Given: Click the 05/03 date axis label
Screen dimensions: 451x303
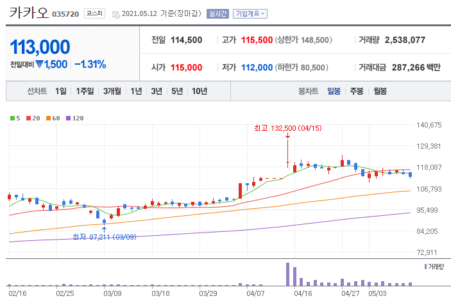Looking at the screenshot, I should click(378, 293).
